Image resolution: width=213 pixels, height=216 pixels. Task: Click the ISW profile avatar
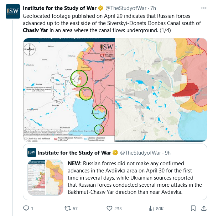[13, 11]
